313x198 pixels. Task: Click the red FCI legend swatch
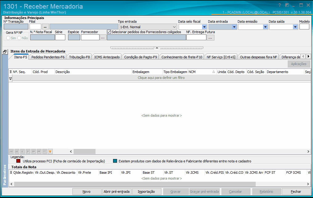pyautogui.click(x=18, y=161)
